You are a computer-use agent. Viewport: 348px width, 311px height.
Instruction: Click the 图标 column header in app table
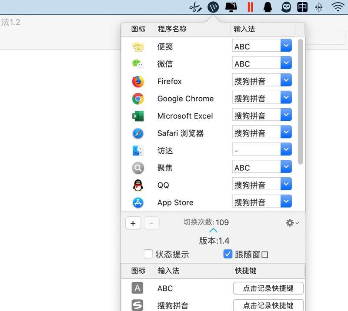click(138, 29)
